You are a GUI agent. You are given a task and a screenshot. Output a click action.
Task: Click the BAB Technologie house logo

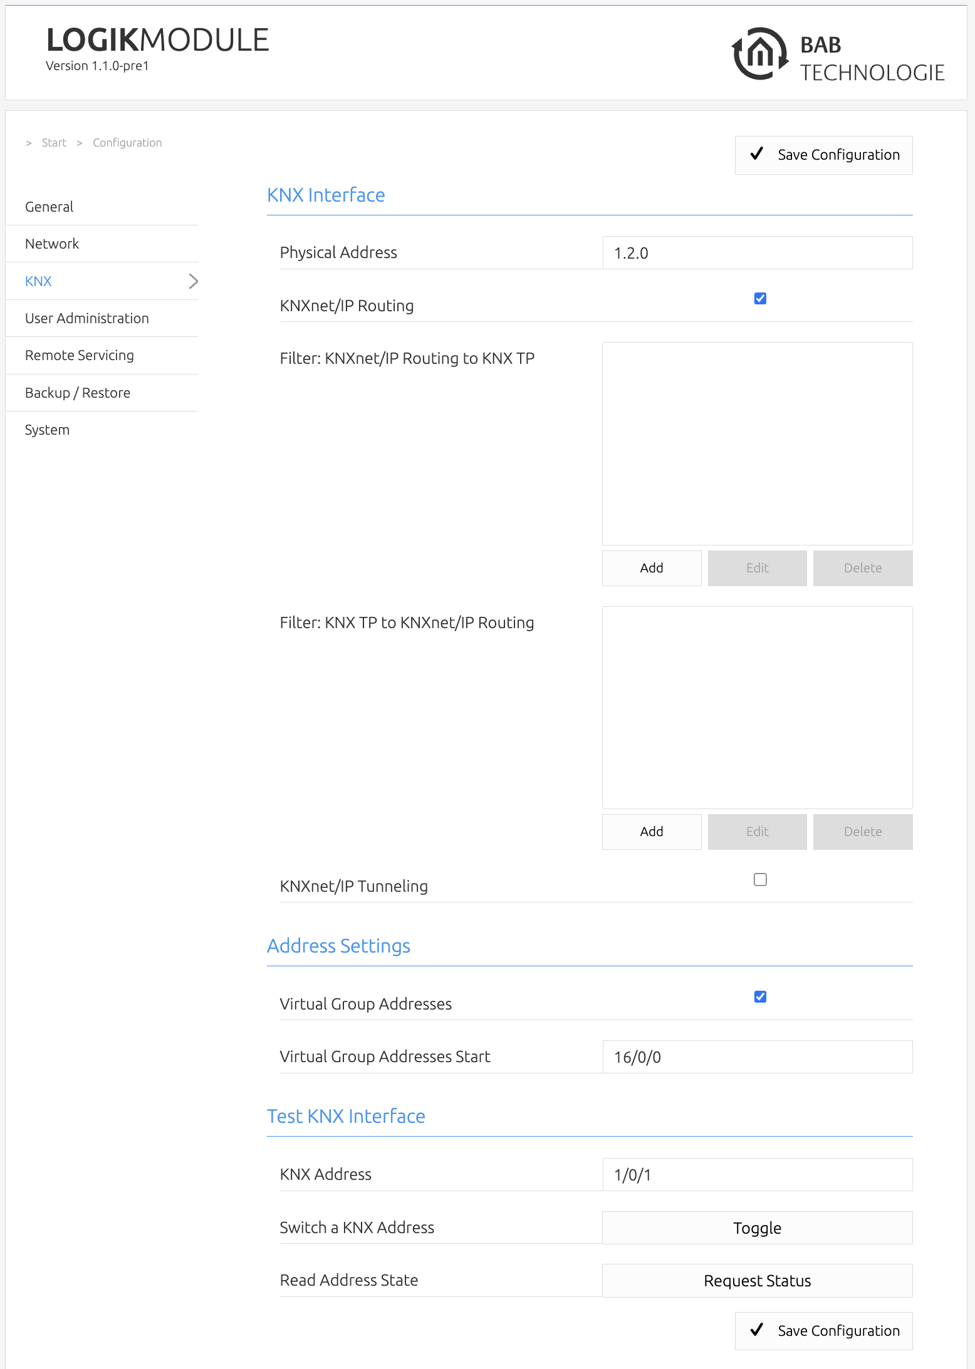coord(759,54)
